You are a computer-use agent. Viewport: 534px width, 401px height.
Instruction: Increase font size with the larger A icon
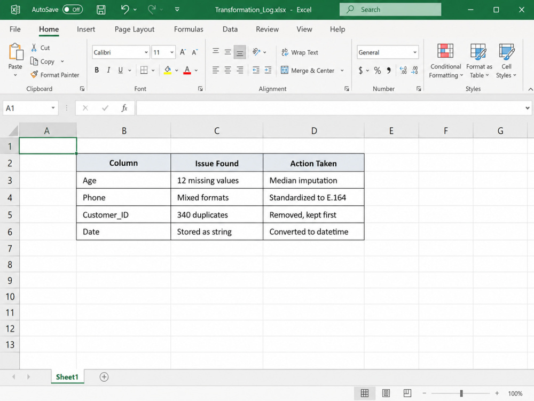(183, 52)
